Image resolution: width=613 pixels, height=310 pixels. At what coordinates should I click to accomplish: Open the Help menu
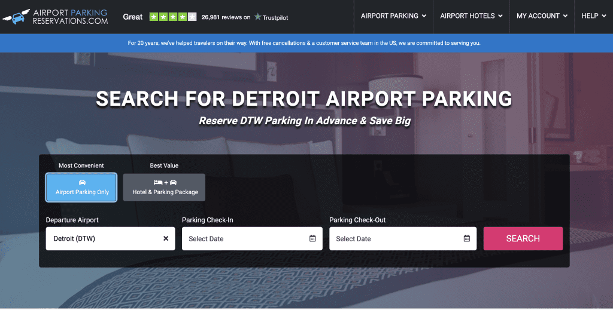[593, 16]
